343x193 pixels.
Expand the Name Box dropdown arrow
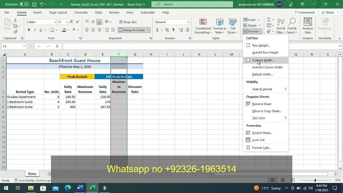[24, 46]
